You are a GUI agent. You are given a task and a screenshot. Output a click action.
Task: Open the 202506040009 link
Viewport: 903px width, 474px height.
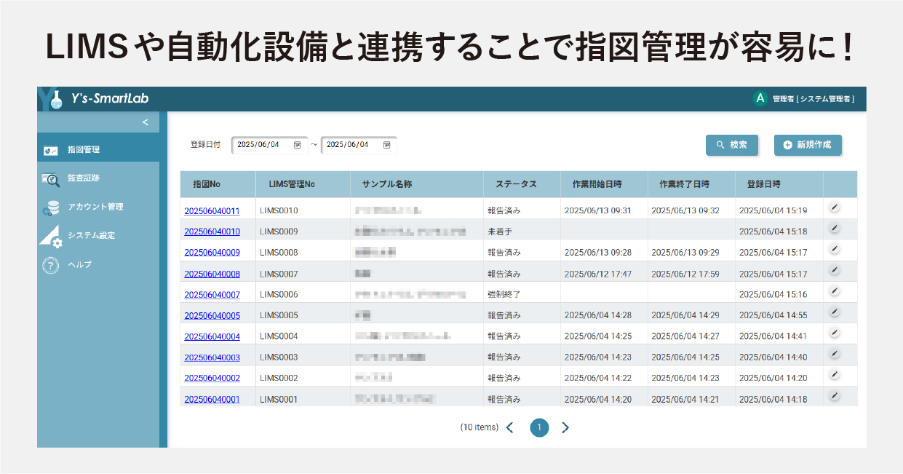coord(212,253)
